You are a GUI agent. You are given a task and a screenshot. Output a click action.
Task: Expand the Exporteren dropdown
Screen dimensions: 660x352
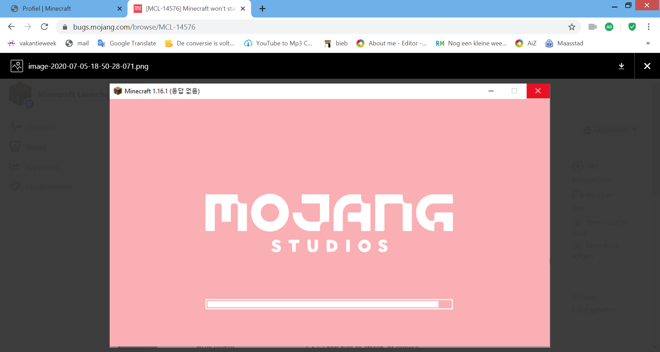click(x=610, y=130)
